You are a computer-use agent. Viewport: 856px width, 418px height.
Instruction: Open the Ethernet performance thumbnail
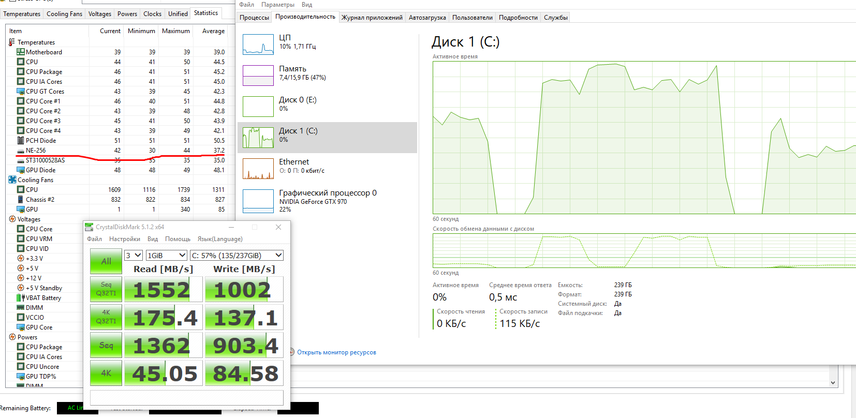[258, 169]
